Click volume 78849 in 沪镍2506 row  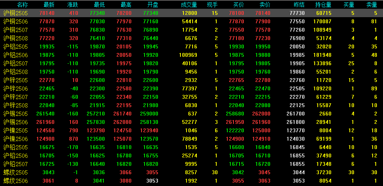click(x=190, y=139)
